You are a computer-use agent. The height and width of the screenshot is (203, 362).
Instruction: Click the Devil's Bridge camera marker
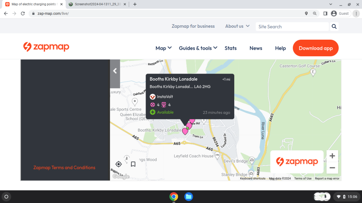tap(252, 160)
